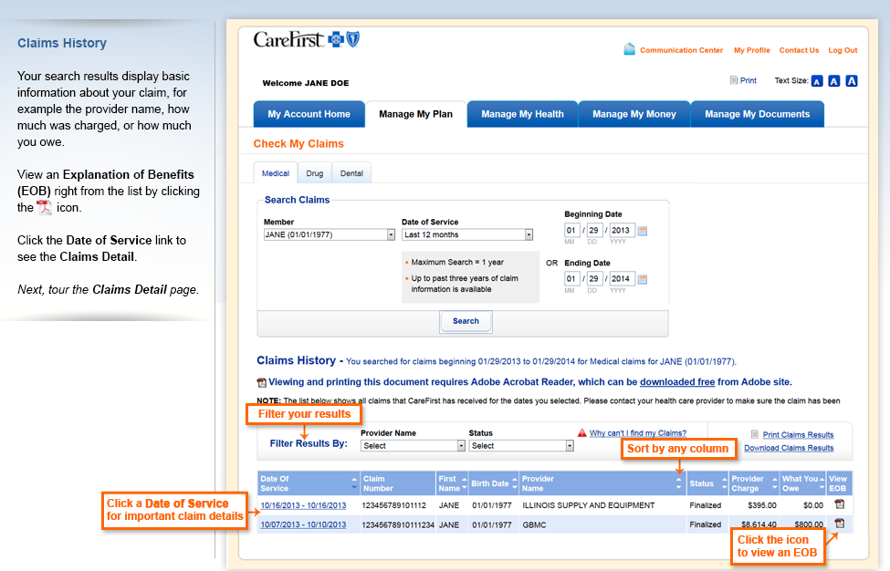Sort by Status column arrows

coord(724,483)
